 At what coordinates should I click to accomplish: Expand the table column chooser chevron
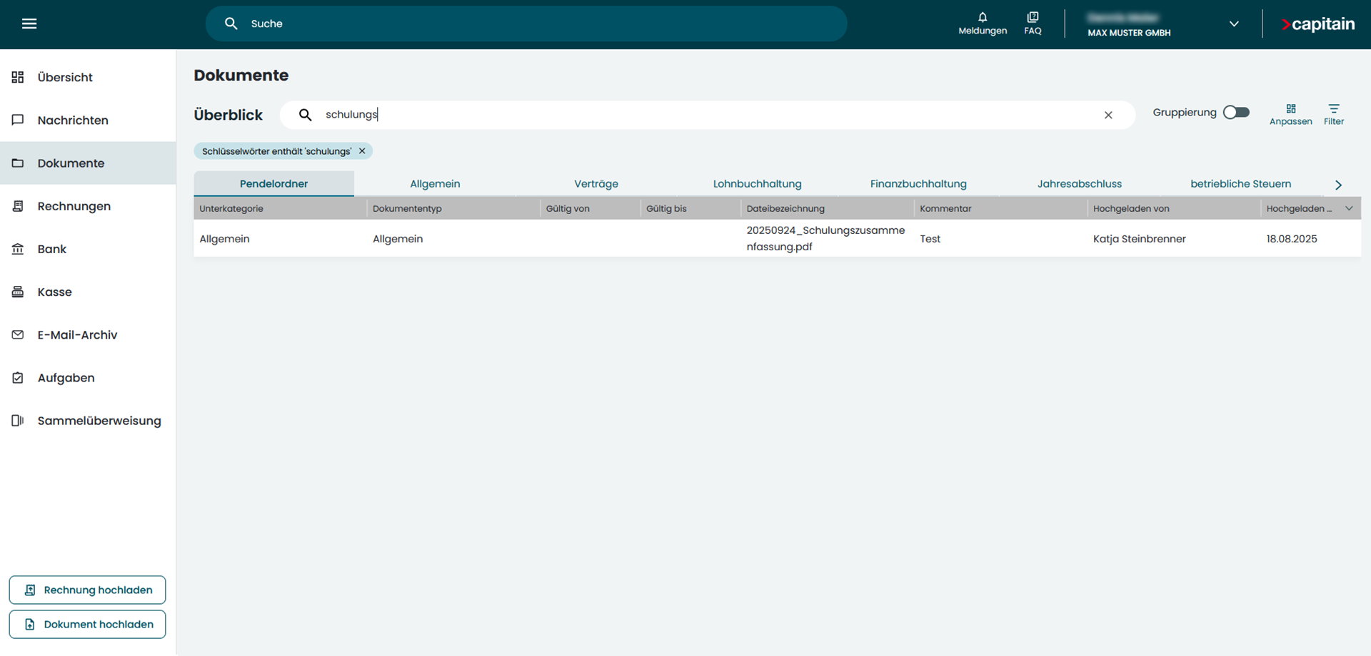click(1349, 208)
